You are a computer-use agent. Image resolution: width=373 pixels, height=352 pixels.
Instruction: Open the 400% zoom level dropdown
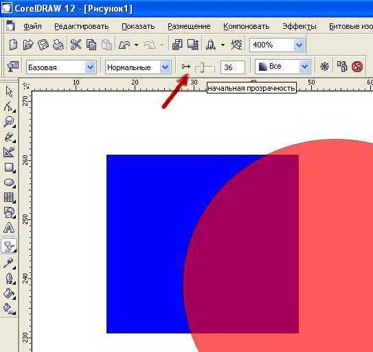[x=299, y=45]
